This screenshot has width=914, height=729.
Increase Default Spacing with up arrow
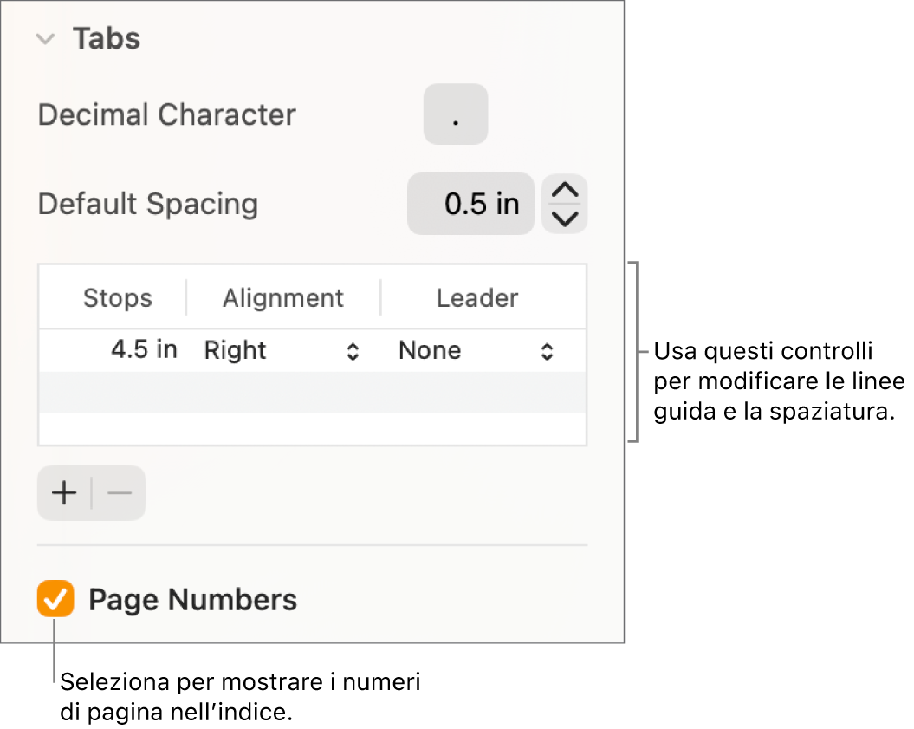pos(565,191)
